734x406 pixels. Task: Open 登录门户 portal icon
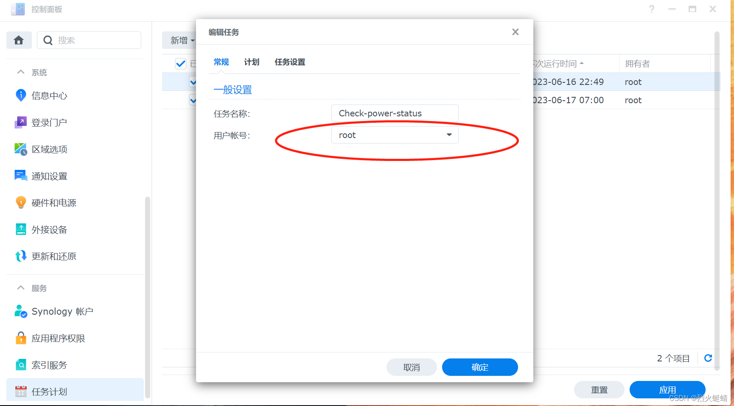(20, 122)
